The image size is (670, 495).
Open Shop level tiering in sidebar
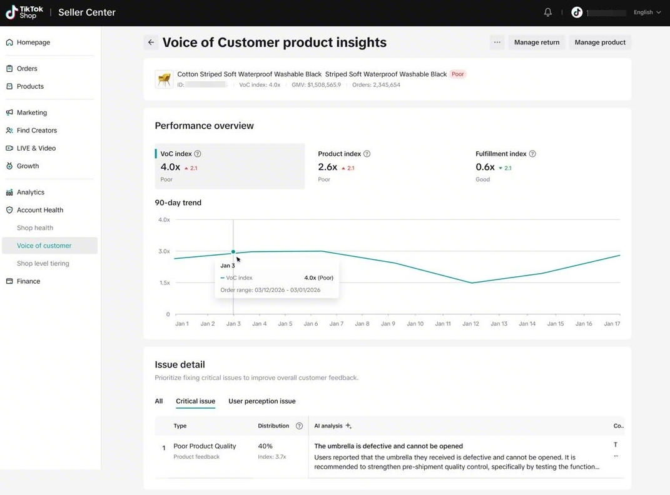pyautogui.click(x=43, y=263)
